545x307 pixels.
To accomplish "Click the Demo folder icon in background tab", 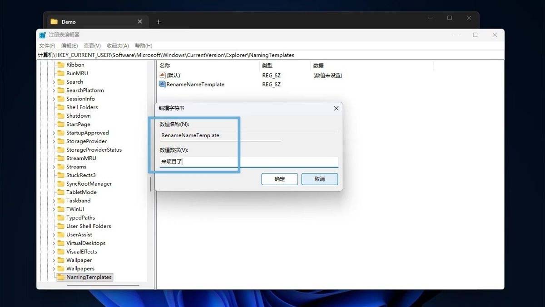I will tap(54, 22).
